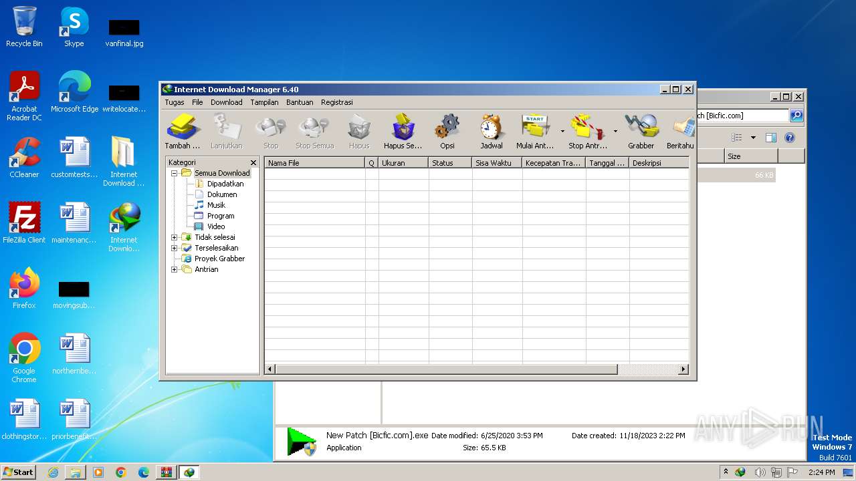Select the Dipadatkan category

(x=225, y=184)
